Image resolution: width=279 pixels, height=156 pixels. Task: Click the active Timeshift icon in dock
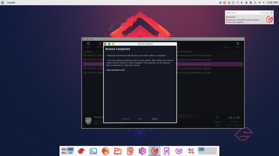[x=154, y=151]
